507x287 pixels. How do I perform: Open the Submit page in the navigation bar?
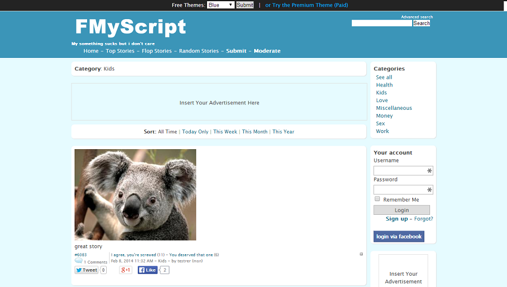pos(236,51)
